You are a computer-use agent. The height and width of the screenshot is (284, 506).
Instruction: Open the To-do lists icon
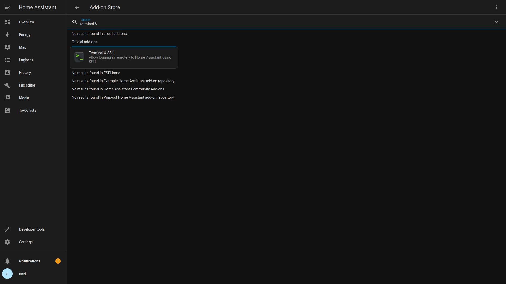7,110
